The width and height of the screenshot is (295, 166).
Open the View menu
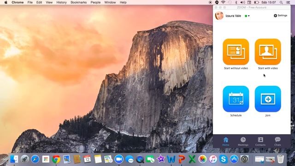pyautogui.click(x=49, y=2)
